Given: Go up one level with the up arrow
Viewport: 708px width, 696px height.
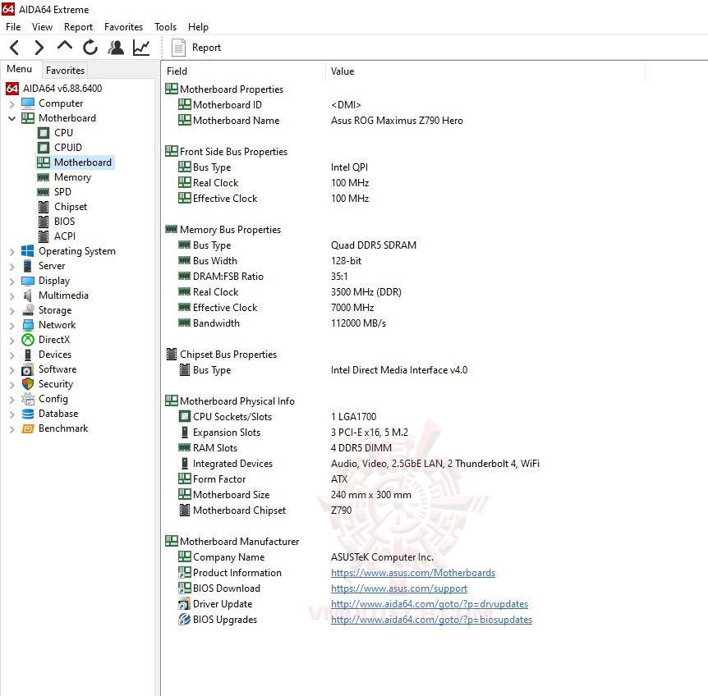Looking at the screenshot, I should 65,46.
